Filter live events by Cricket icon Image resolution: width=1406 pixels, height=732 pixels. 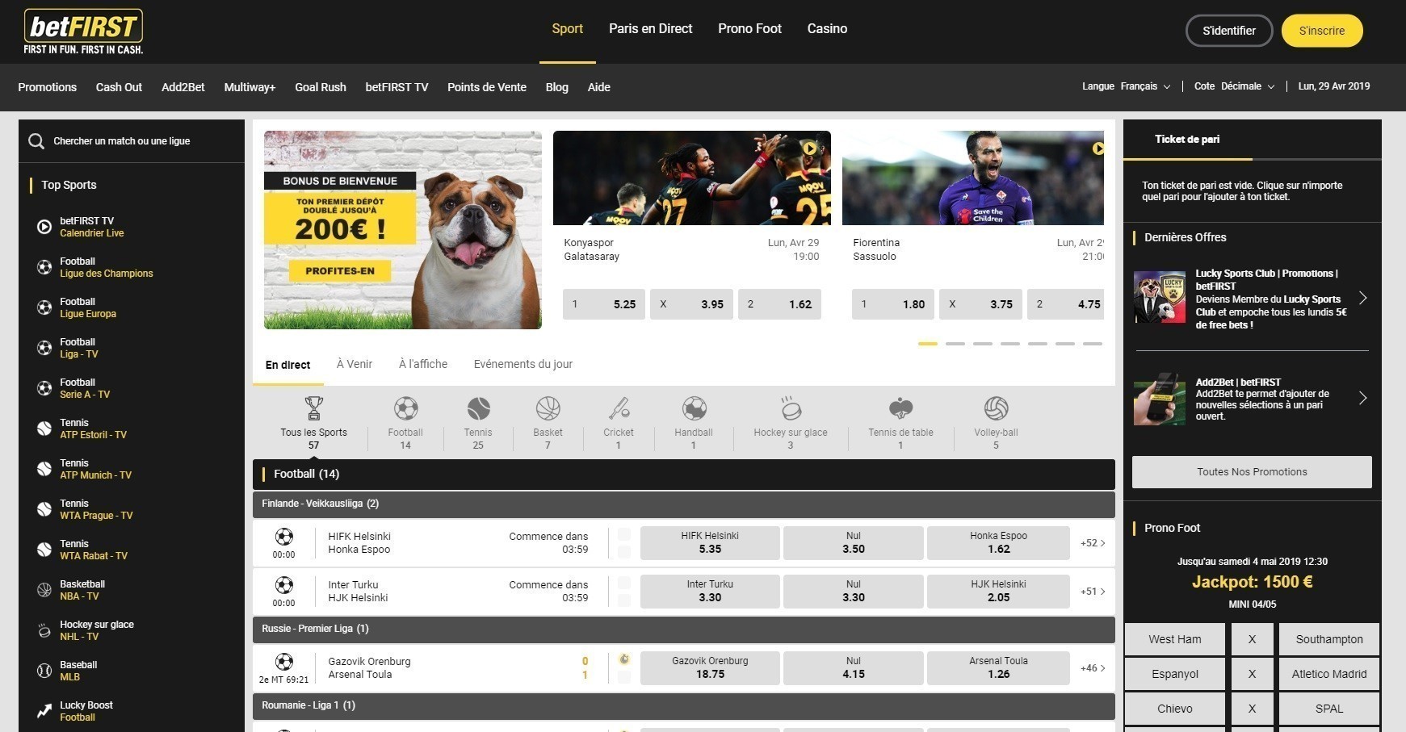[619, 408]
